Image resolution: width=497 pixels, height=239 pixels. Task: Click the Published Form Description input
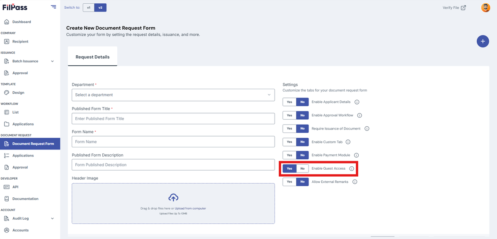click(x=173, y=165)
